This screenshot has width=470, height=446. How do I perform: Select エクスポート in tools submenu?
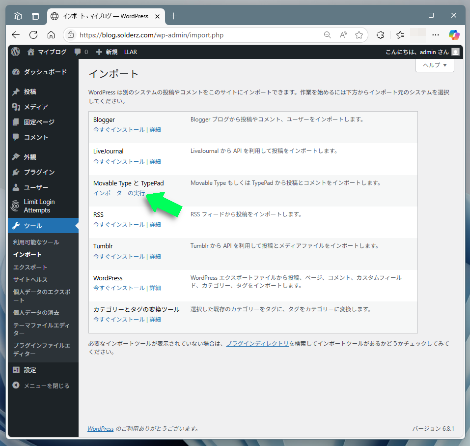30,267
